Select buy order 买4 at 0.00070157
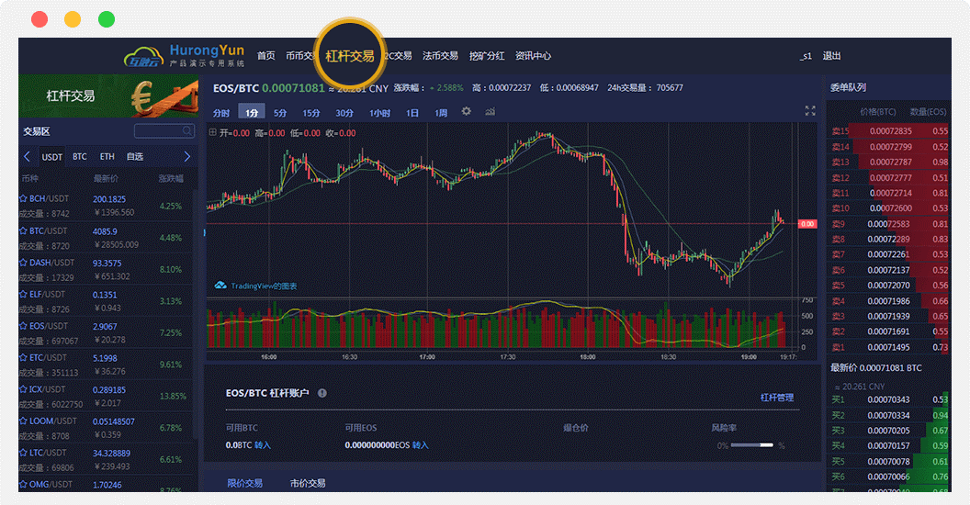The width and height of the screenshot is (970, 505). [889, 445]
